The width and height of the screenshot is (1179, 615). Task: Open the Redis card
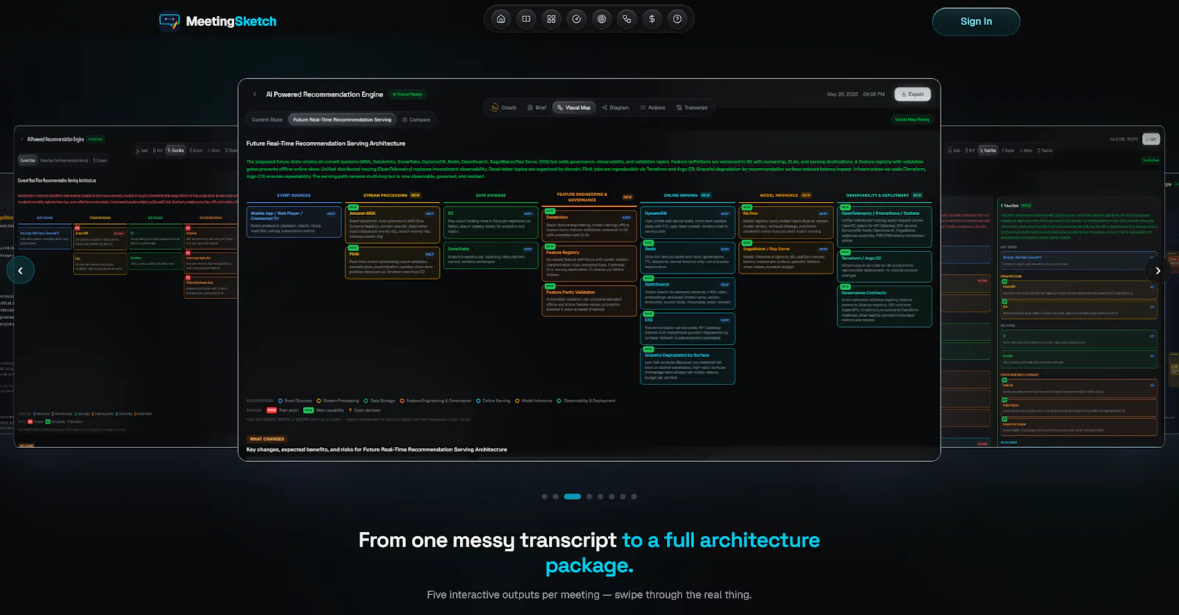tap(688, 257)
